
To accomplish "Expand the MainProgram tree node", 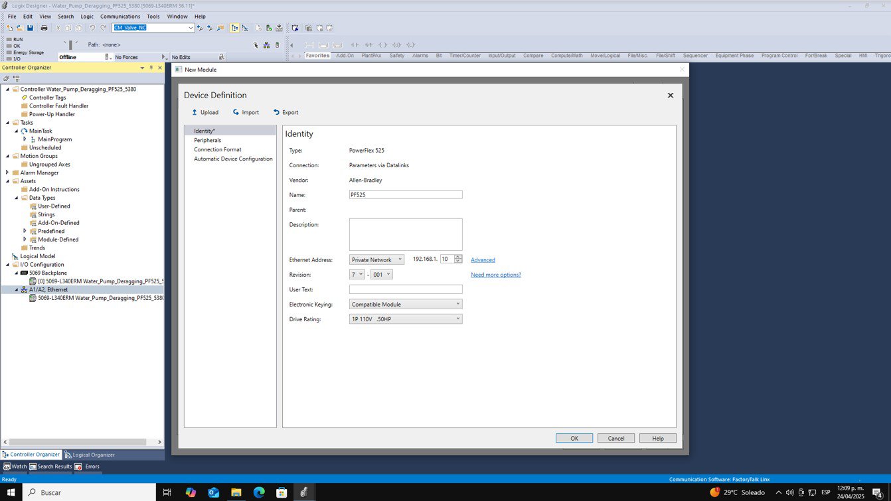I will pyautogui.click(x=25, y=139).
